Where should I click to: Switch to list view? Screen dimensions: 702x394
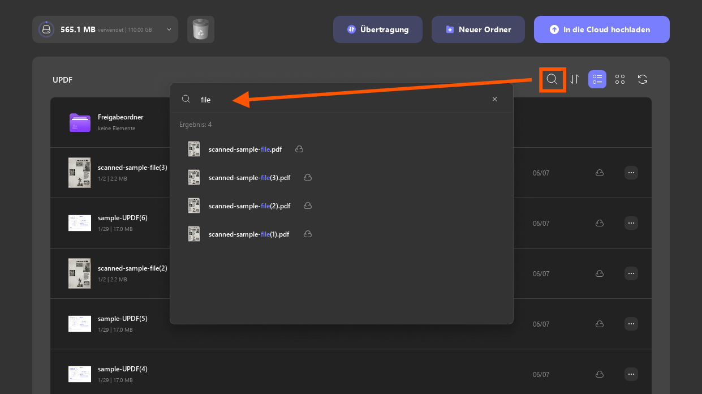[597, 79]
